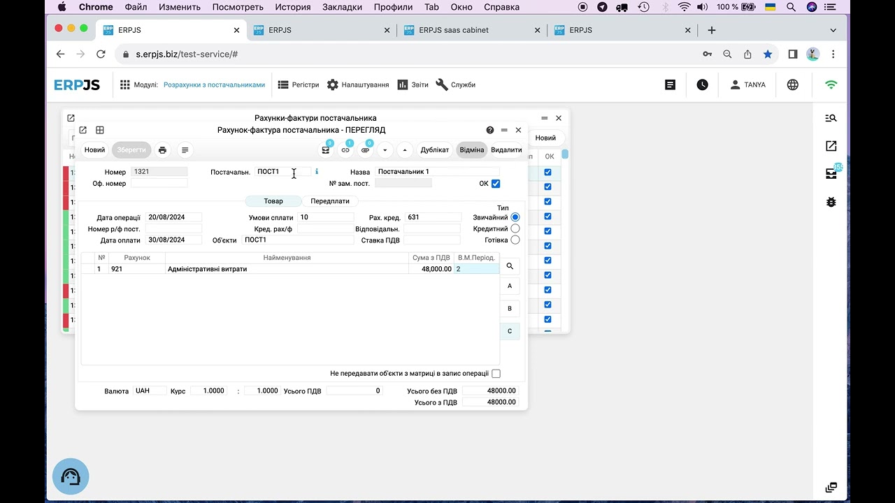Select the Звичайний type radio button
This screenshot has height=503, width=895.
point(515,217)
